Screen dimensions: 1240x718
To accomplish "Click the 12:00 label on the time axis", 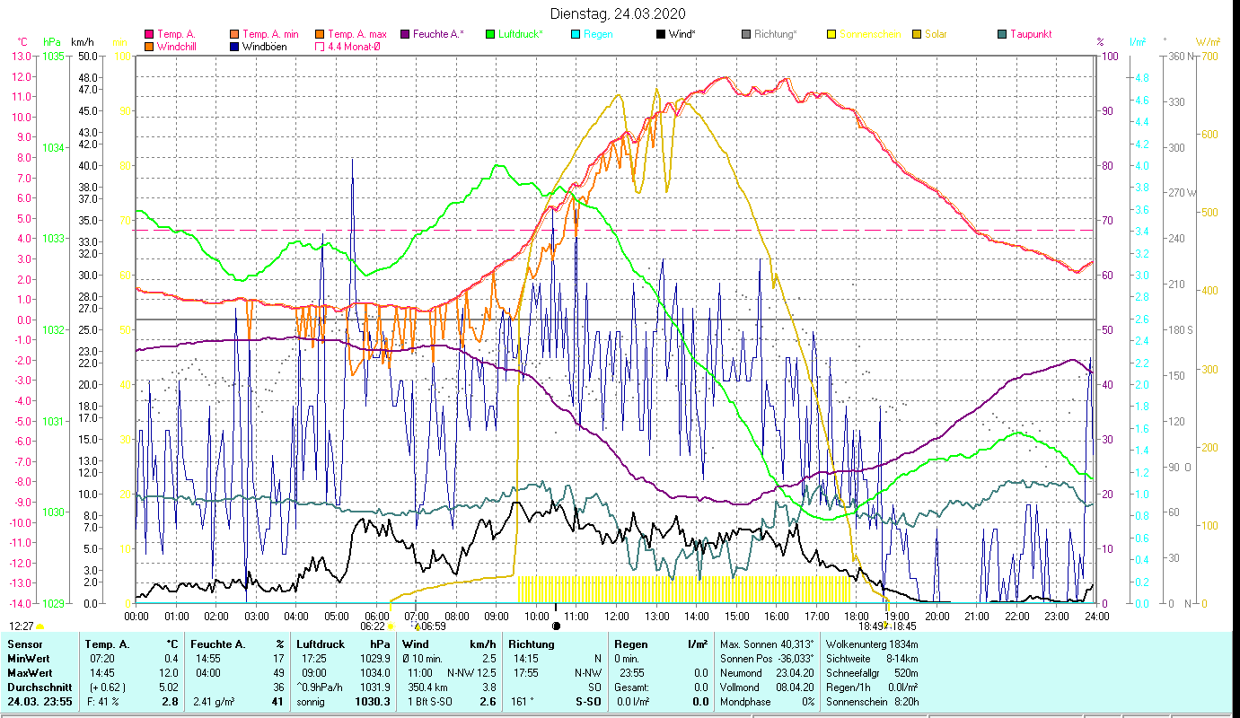I will (617, 616).
